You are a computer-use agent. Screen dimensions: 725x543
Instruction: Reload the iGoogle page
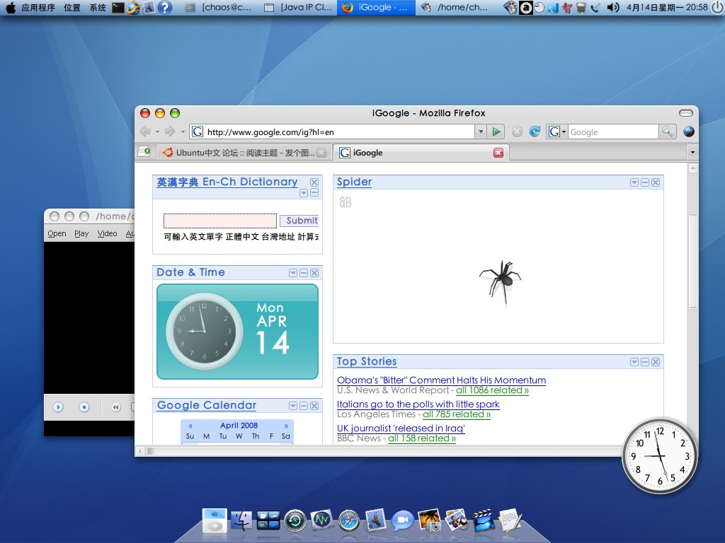[x=535, y=132]
